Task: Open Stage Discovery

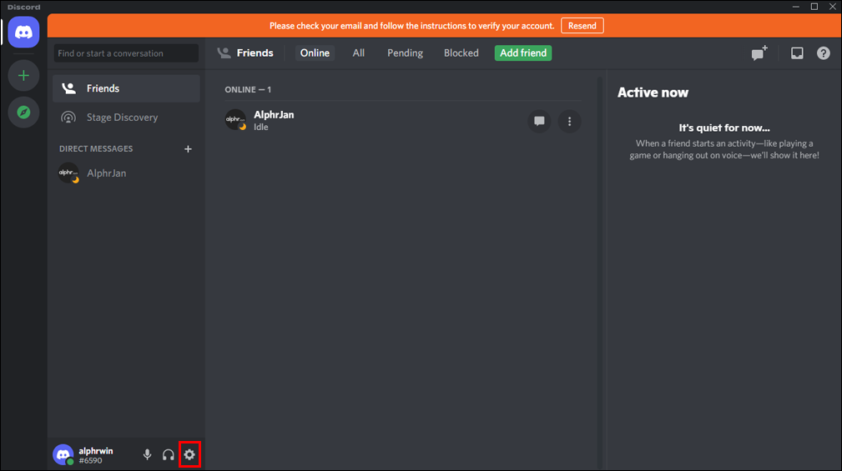Action: [126, 118]
